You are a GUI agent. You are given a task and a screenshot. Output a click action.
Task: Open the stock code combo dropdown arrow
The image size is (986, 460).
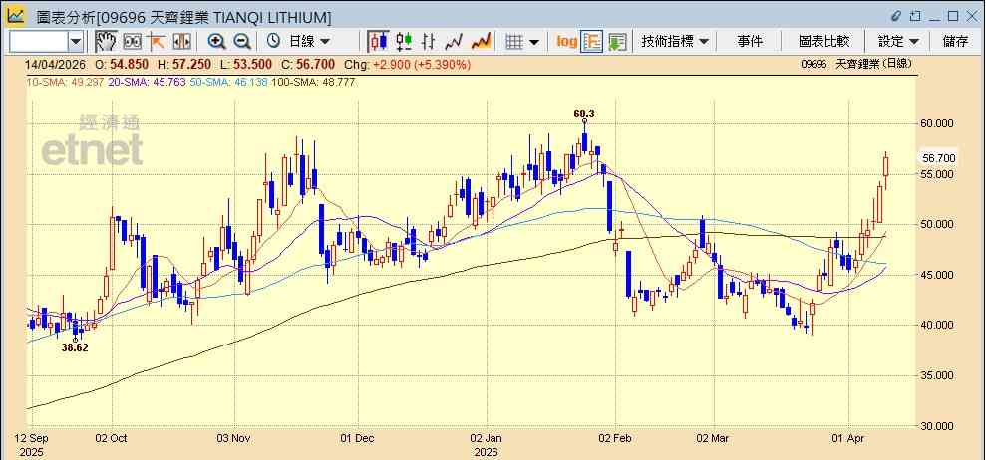point(76,42)
